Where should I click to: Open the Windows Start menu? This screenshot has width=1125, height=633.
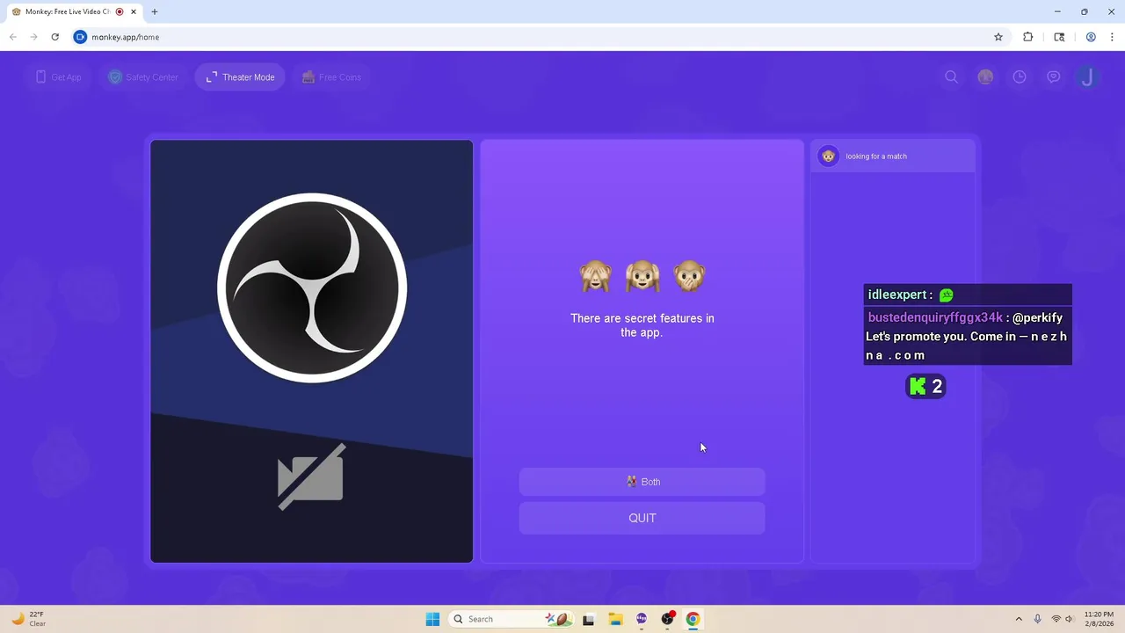pos(432,619)
